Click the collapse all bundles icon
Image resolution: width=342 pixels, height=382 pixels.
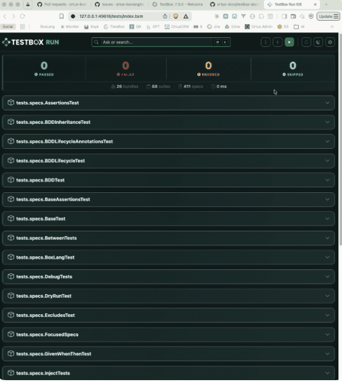[277, 42]
